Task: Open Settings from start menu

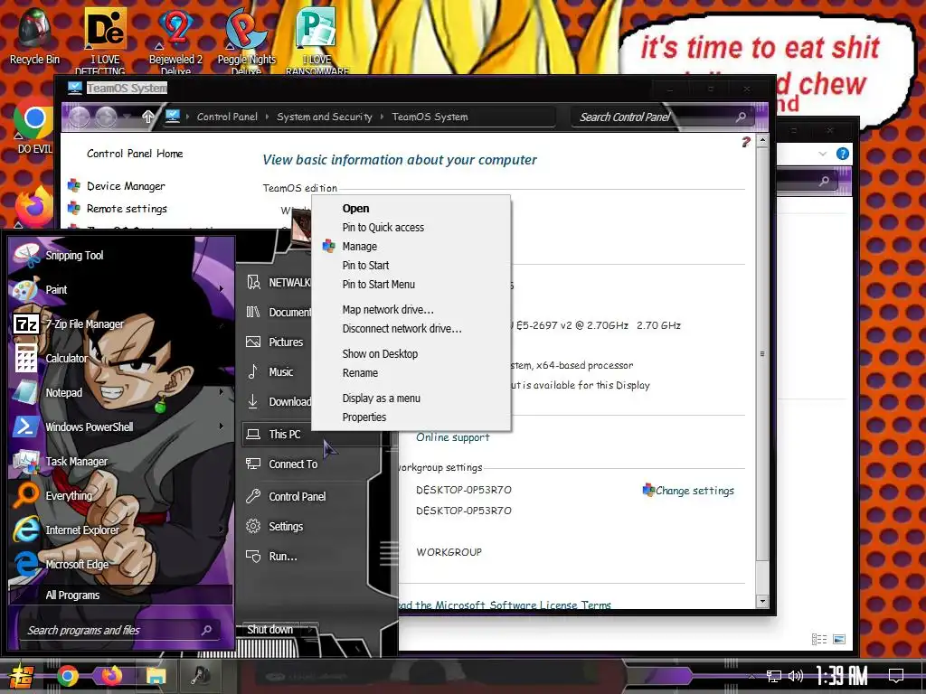Action: pos(286,527)
